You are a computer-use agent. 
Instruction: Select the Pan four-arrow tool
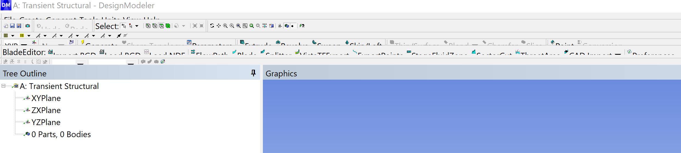point(219,26)
